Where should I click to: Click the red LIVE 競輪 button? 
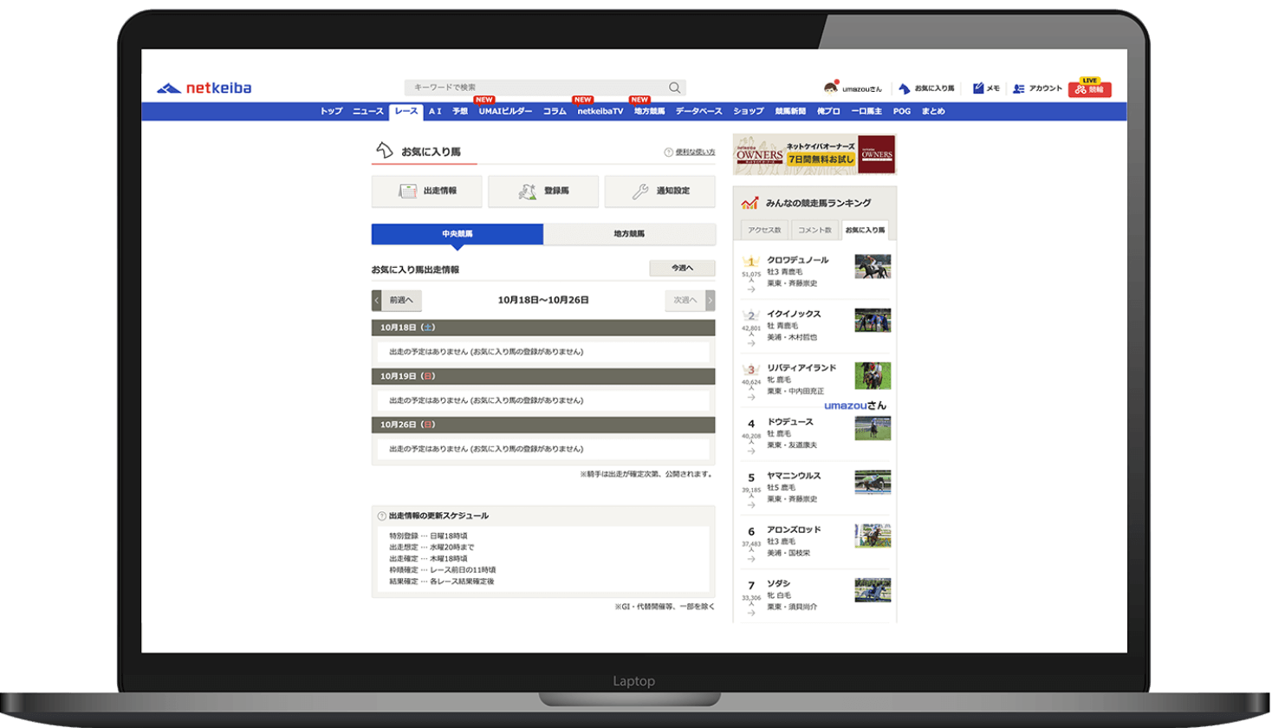pyautogui.click(x=1089, y=88)
